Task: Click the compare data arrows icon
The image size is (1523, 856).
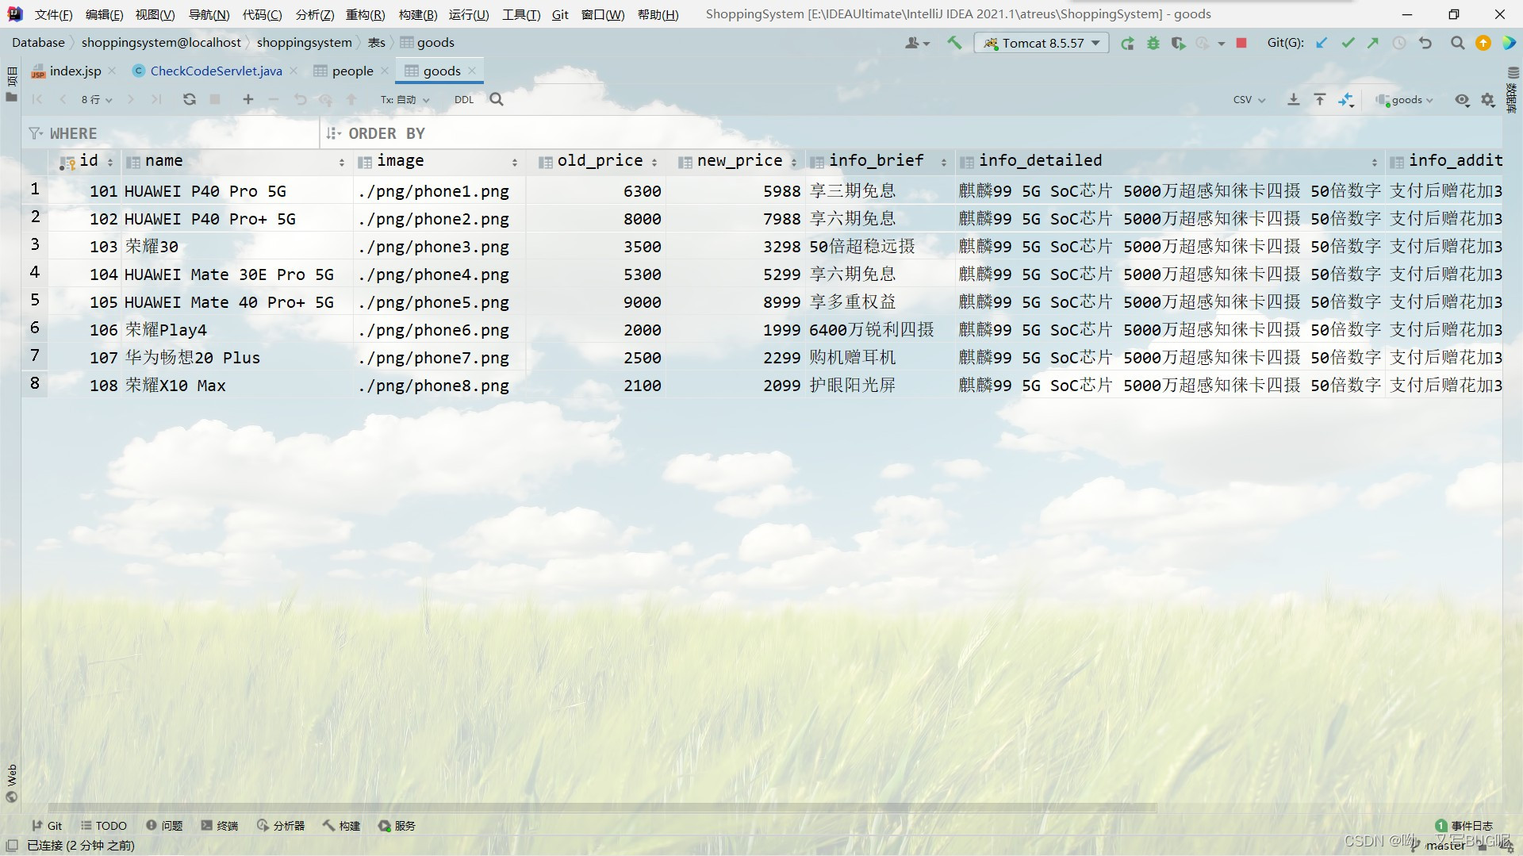Action: click(1346, 100)
